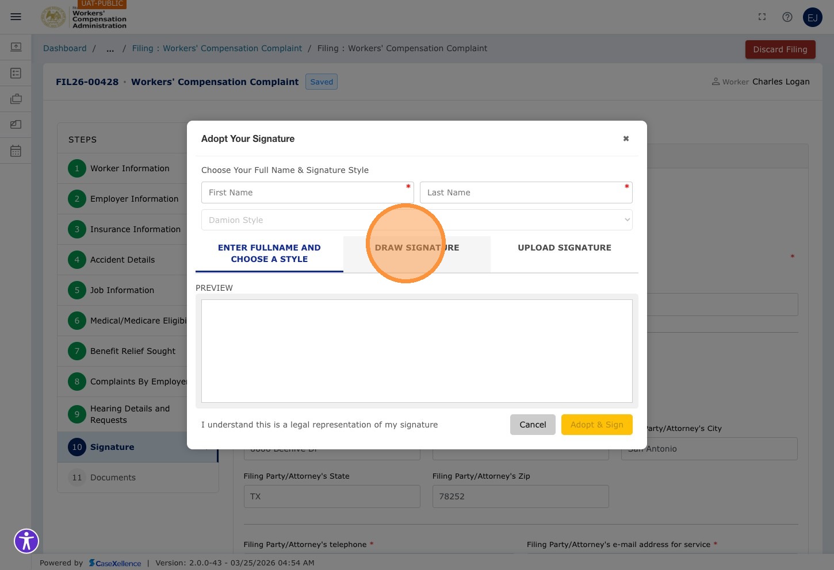This screenshot has width=834, height=570.
Task: Click step 10 Signature number badge
Action: click(x=77, y=447)
